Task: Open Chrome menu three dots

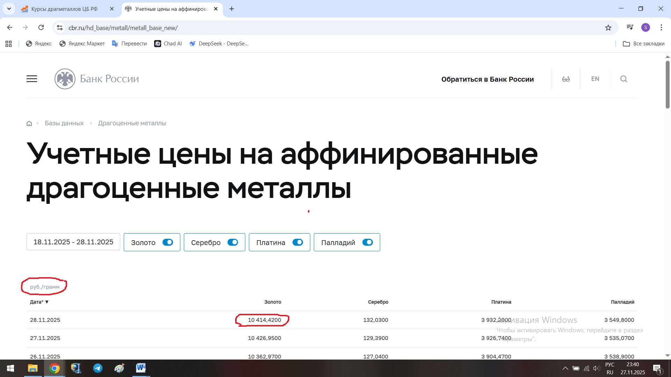Action: tap(661, 28)
